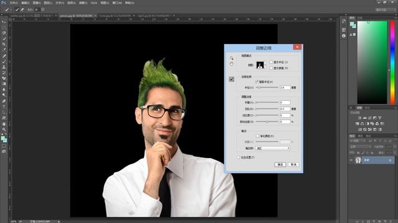Image resolution: width=398 pixels, height=223 pixels.
Task: Open the 图像 (Image) menu
Action: [x=37, y=3]
